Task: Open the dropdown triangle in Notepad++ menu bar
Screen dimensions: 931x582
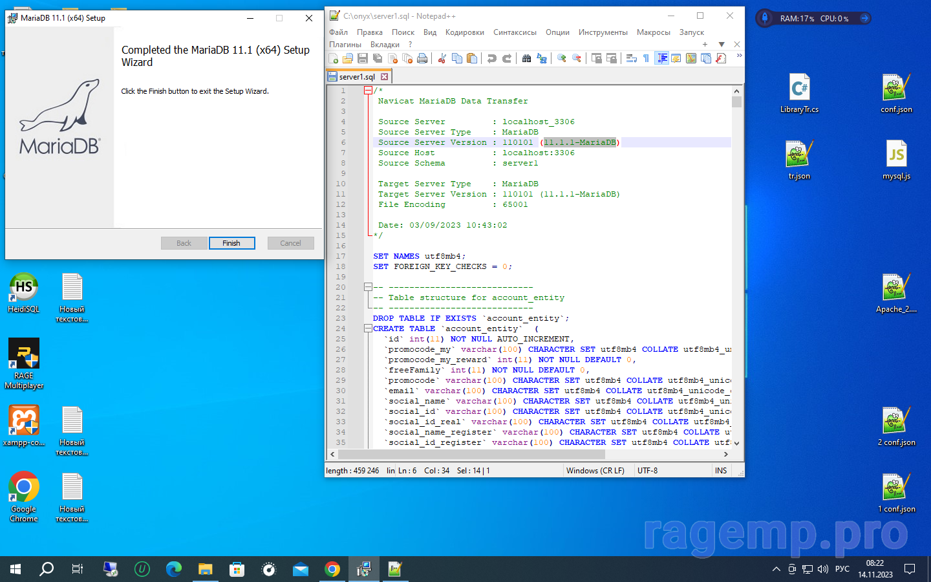Action: click(x=722, y=45)
